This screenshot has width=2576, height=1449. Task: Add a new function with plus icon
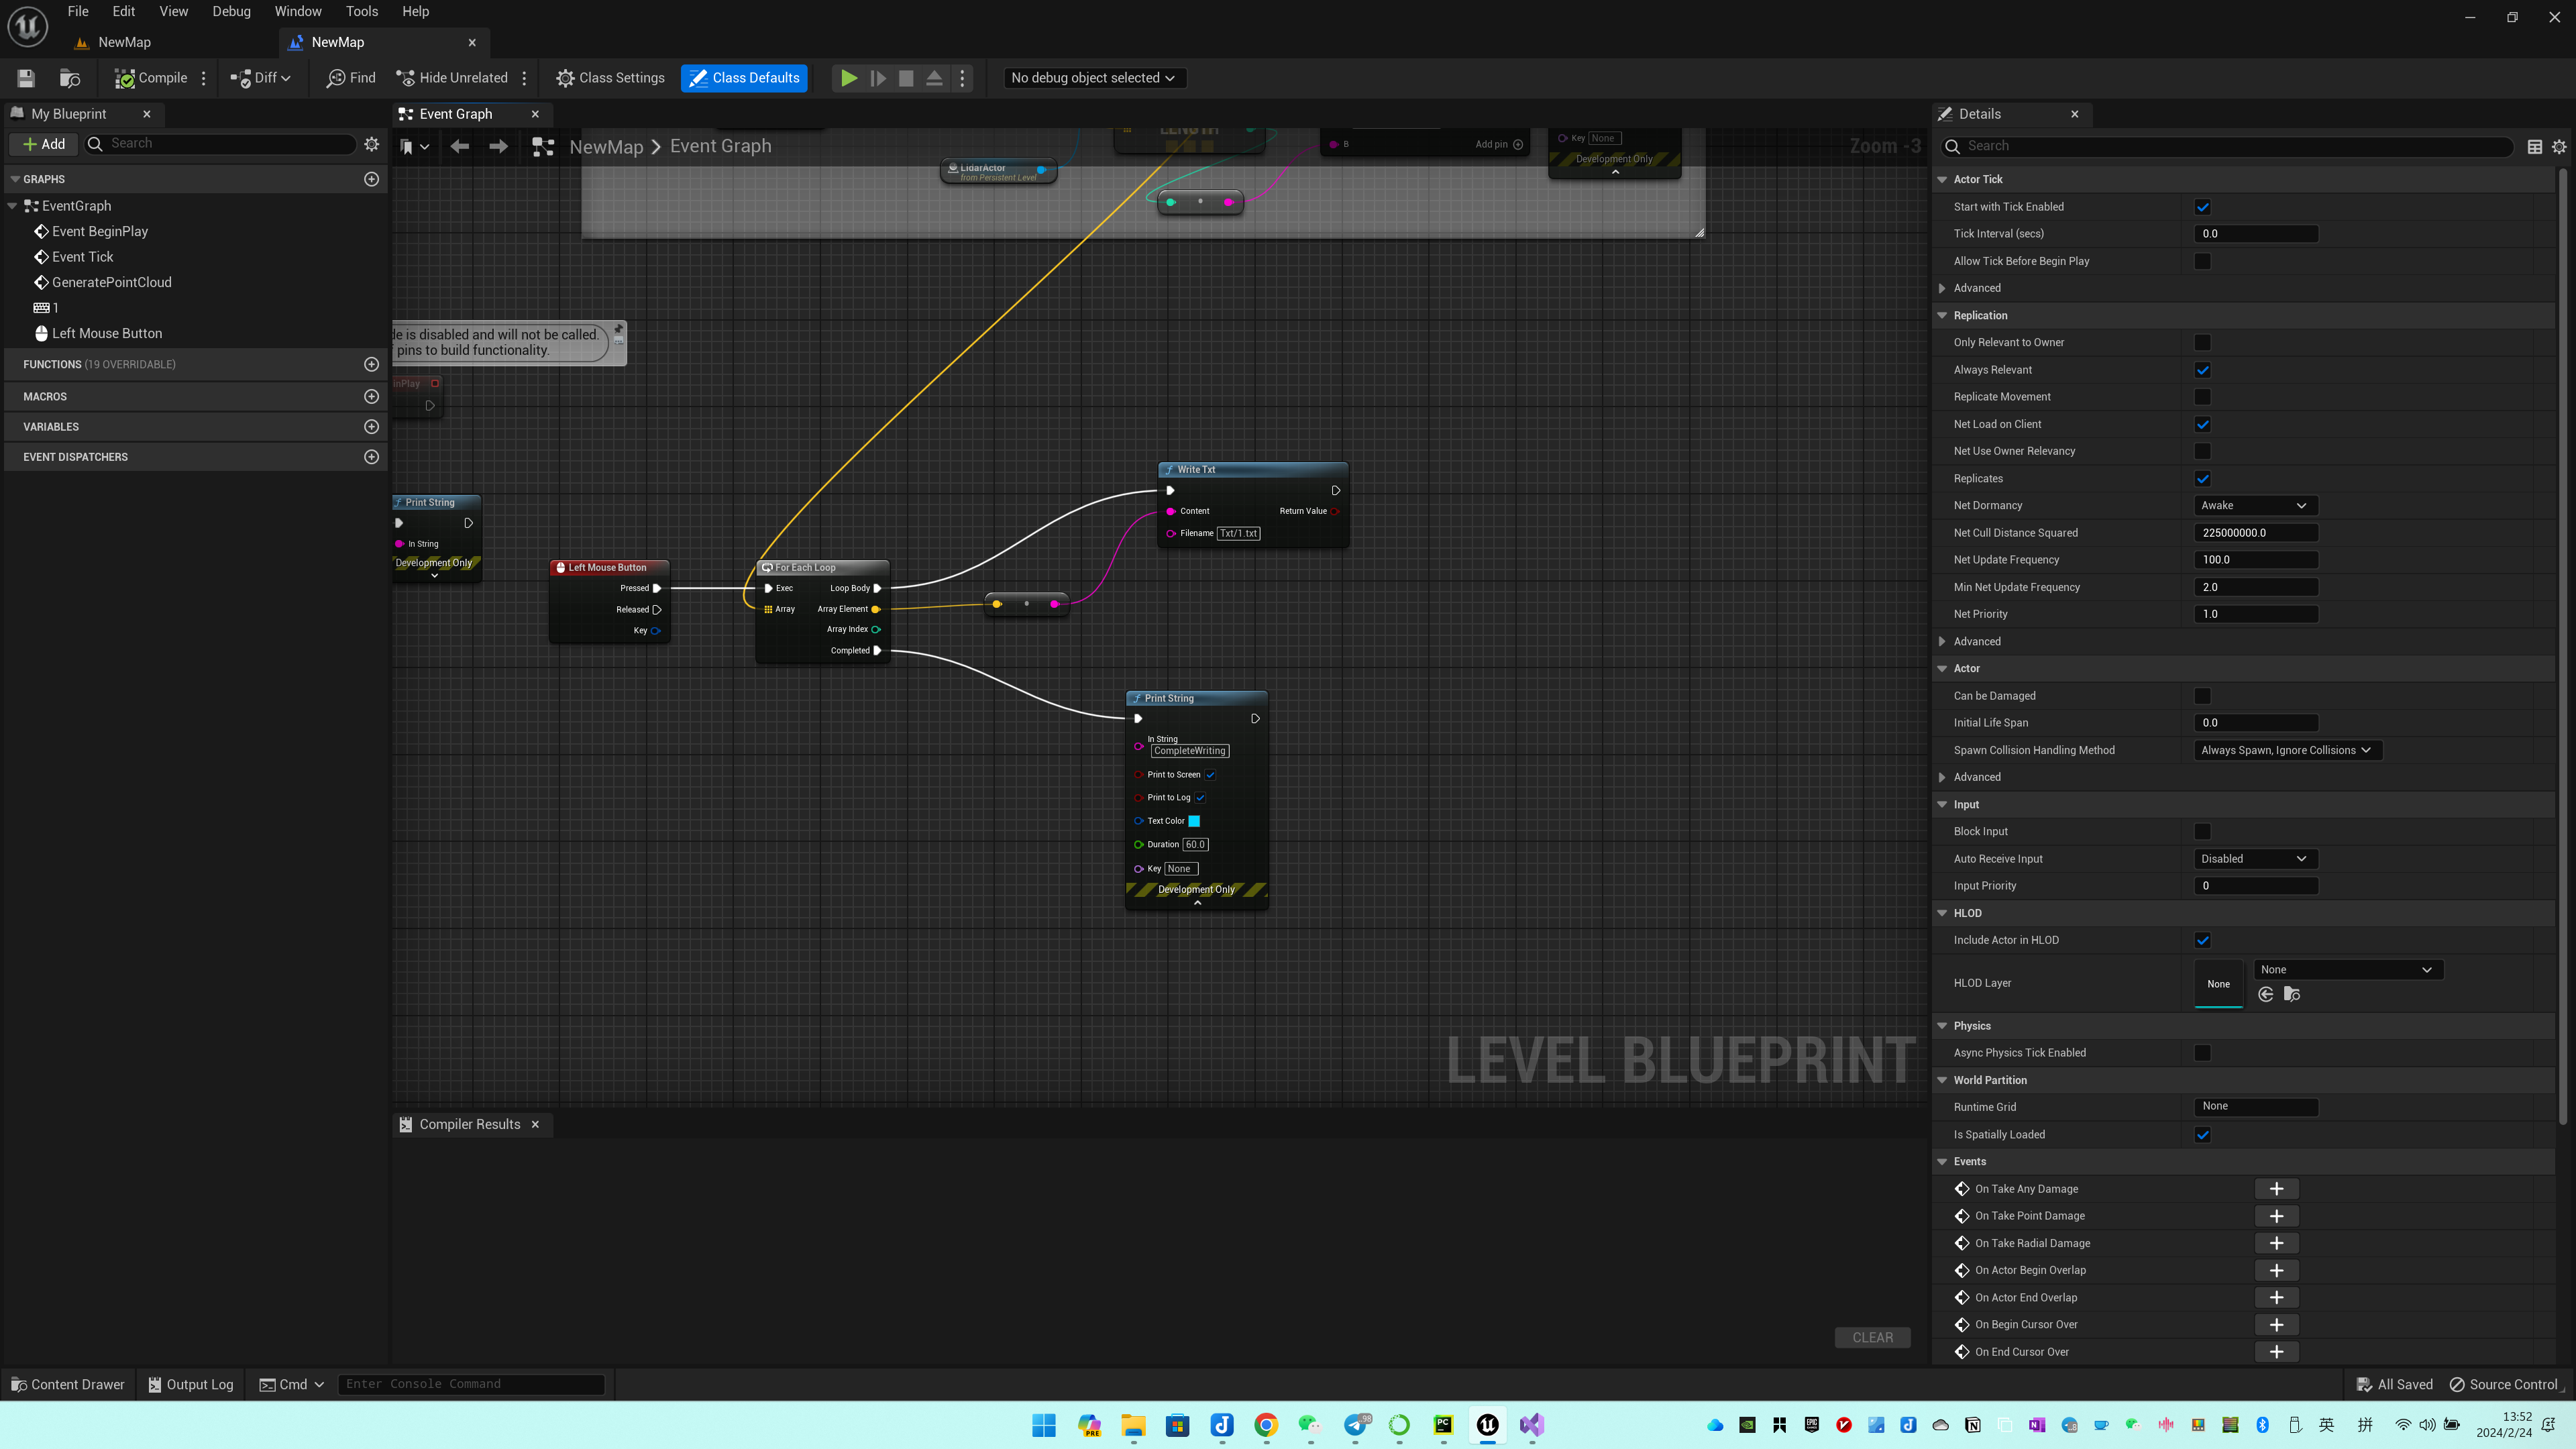click(x=372, y=364)
